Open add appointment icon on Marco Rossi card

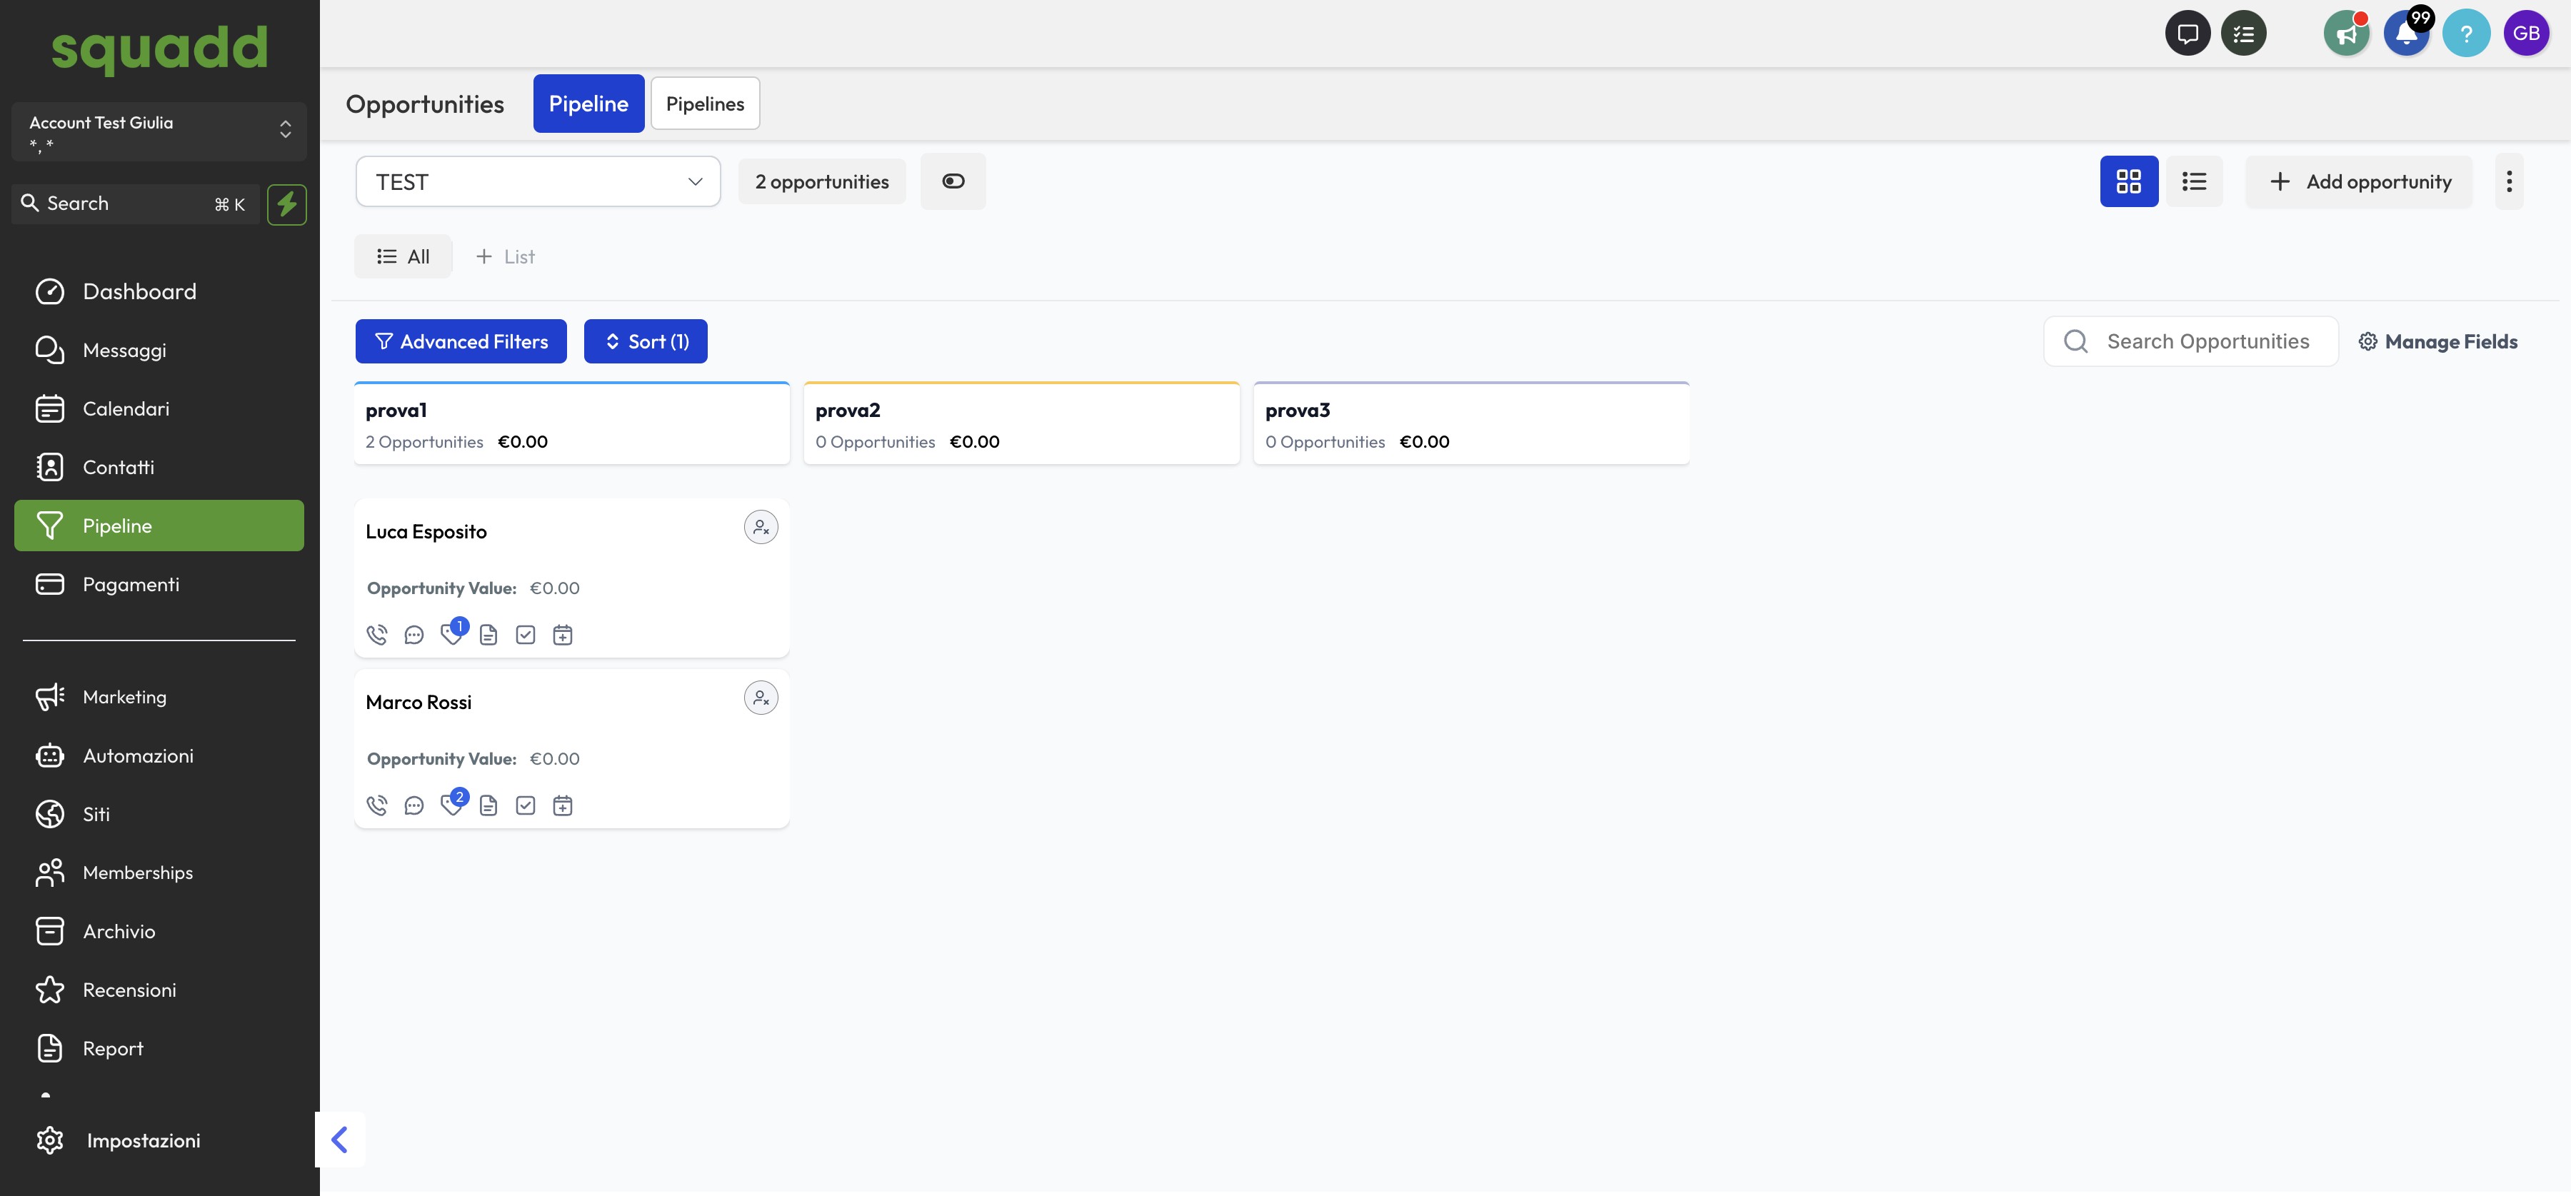[563, 805]
